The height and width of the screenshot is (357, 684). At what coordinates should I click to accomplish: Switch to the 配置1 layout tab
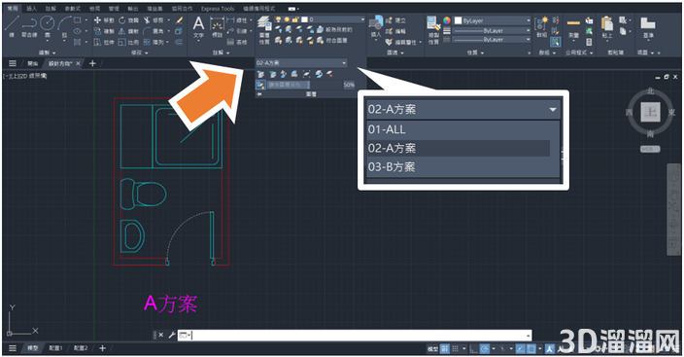coord(55,348)
